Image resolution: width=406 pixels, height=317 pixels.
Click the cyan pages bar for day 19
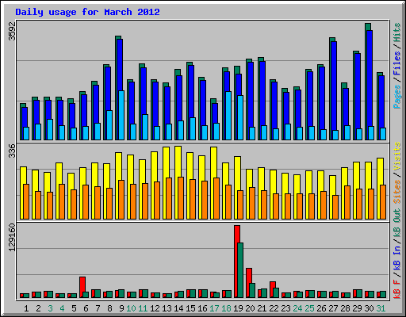coord(240,117)
